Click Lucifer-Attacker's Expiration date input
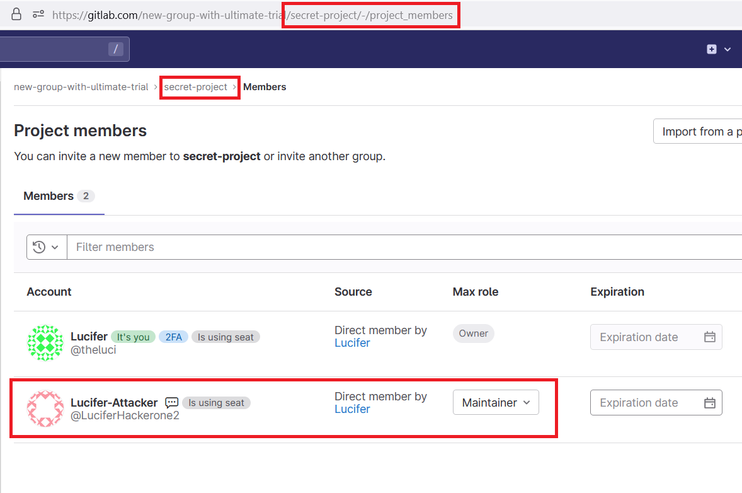 [646, 403]
